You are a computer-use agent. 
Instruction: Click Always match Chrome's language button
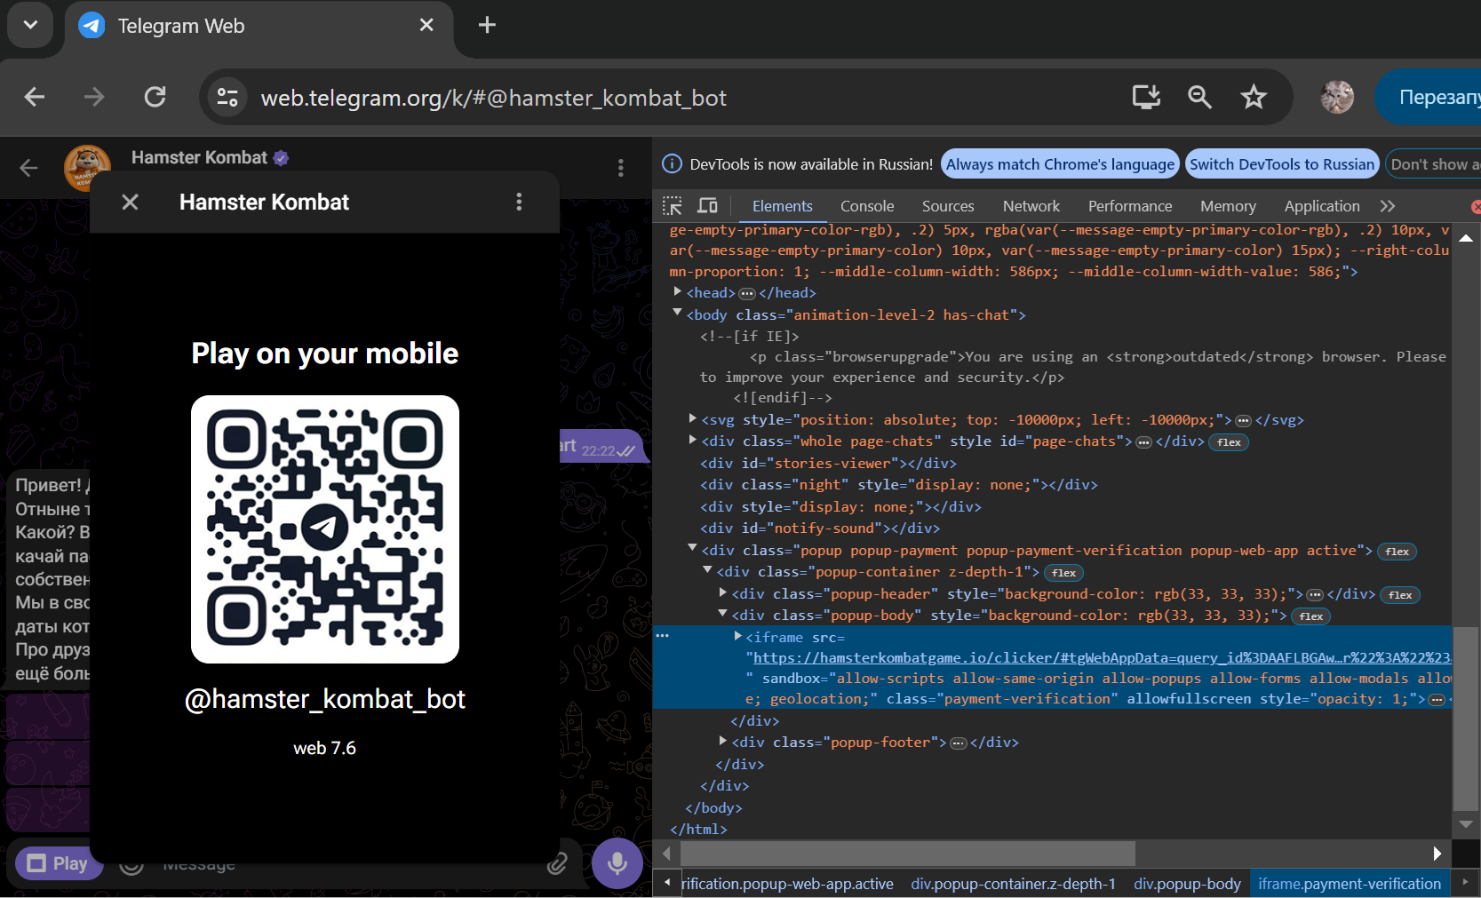[x=1060, y=164]
